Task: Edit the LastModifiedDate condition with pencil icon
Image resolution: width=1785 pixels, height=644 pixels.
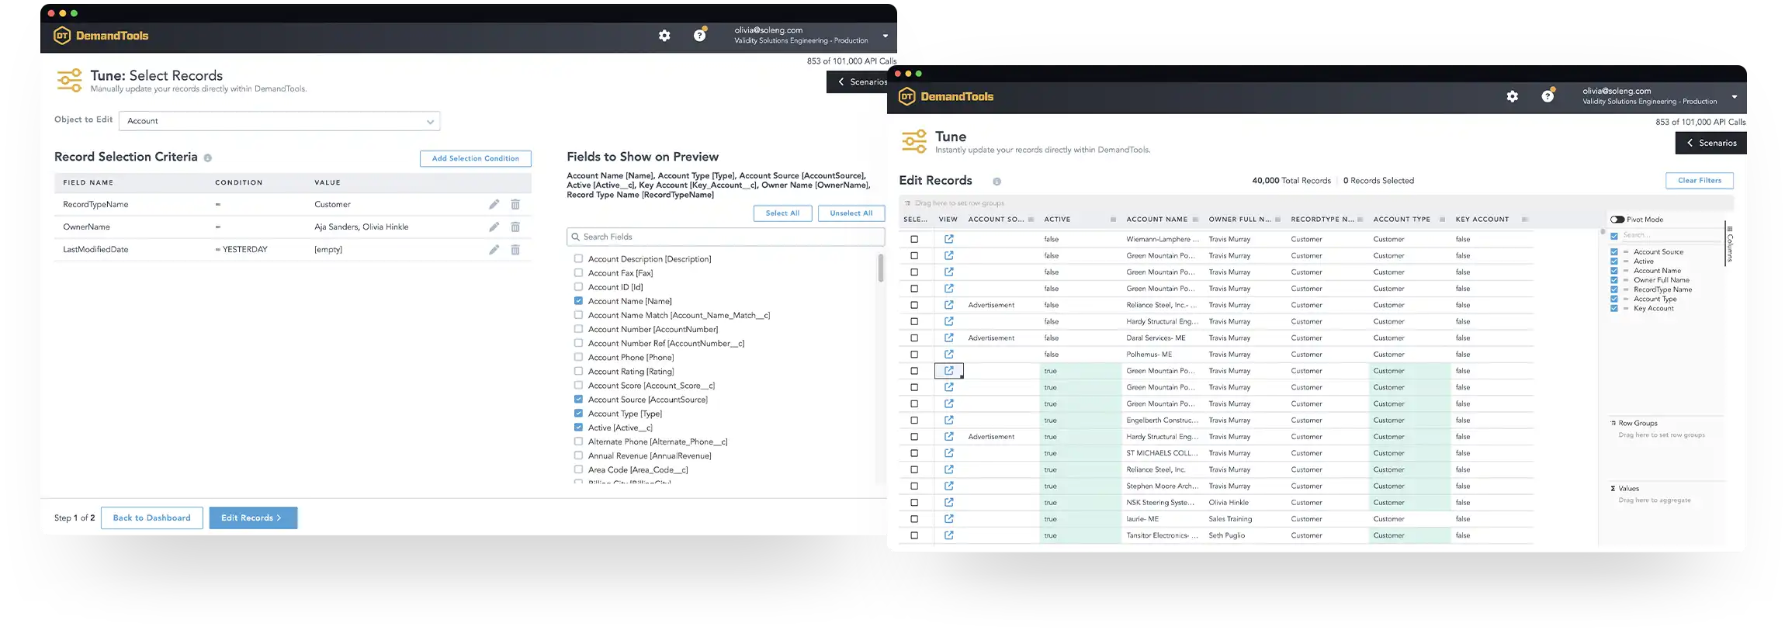Action: coord(494,249)
